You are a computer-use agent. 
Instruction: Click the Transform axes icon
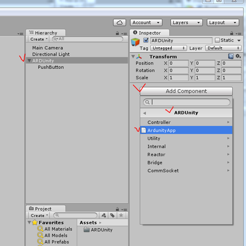click(x=139, y=56)
